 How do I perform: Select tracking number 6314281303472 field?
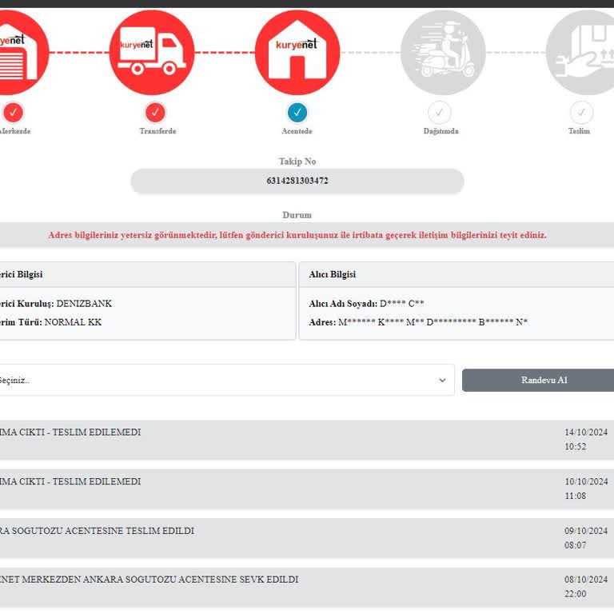tap(297, 181)
